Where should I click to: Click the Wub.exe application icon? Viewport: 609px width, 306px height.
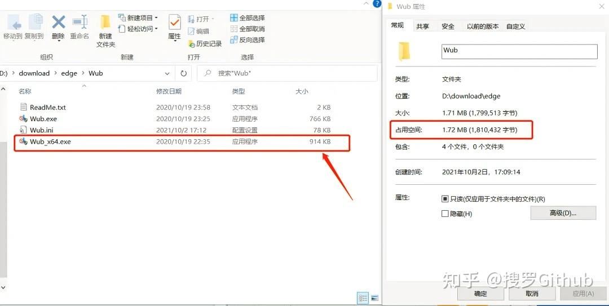tap(23, 118)
